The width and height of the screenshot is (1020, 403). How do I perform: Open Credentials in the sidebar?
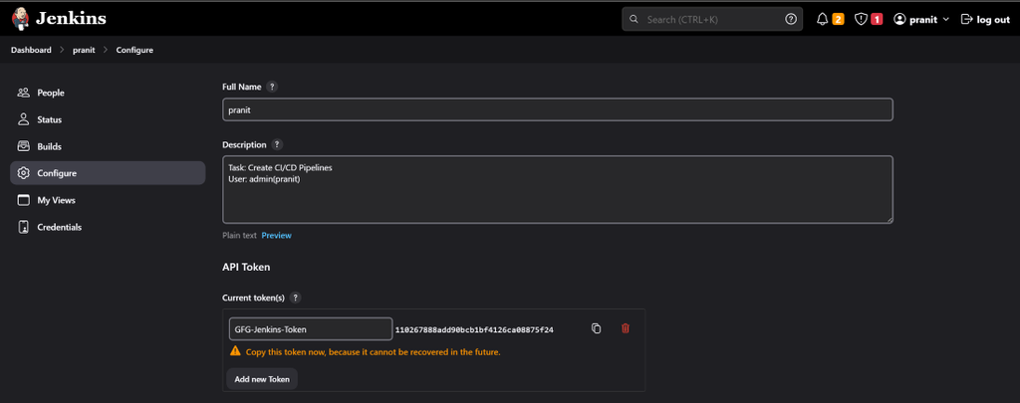click(x=108, y=228)
